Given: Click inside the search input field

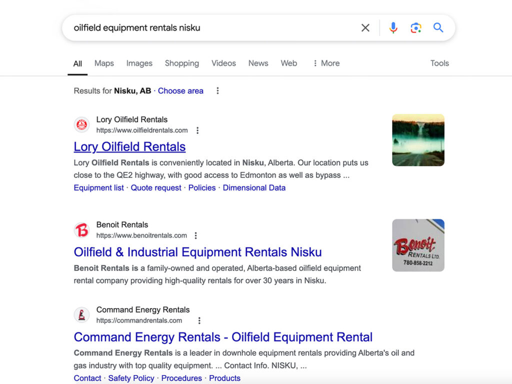Looking at the screenshot, I should coord(200,27).
